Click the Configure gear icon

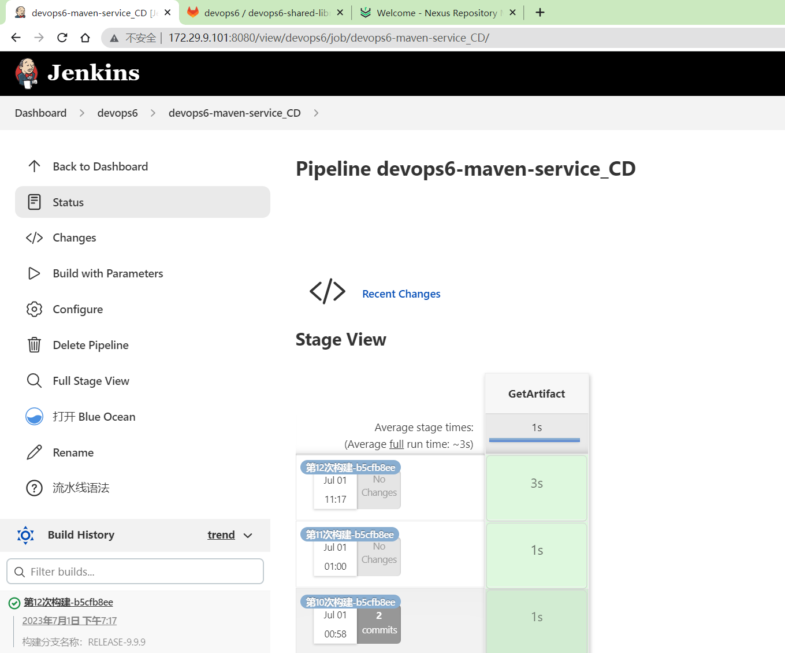point(34,309)
